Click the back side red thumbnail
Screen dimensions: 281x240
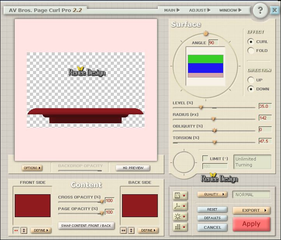pyautogui.click(x=140, y=205)
